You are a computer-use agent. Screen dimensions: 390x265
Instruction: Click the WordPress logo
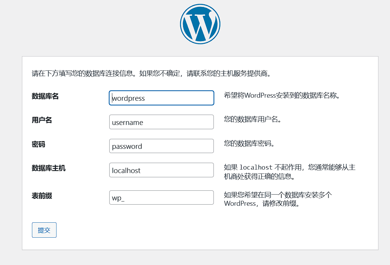coord(200,24)
